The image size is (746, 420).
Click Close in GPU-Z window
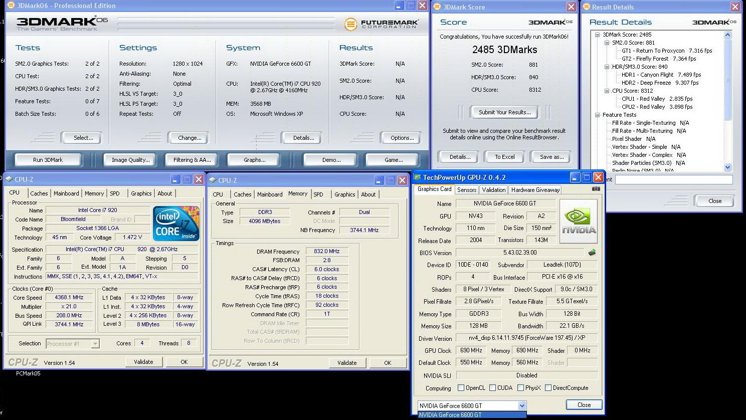tap(584, 405)
